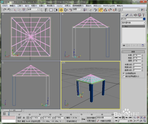Open the selection filter 全部 dropdown
Image resolution: width=148 pixels, height=124 pixels.
(33, 9)
